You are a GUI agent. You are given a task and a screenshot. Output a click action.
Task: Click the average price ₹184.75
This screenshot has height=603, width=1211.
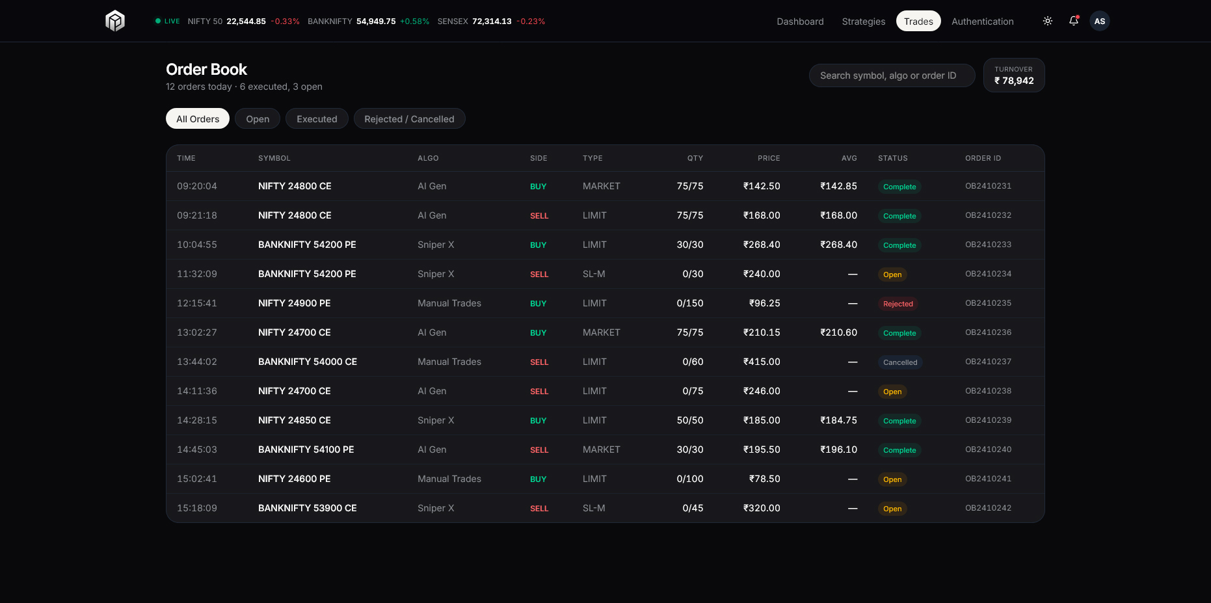coord(838,420)
